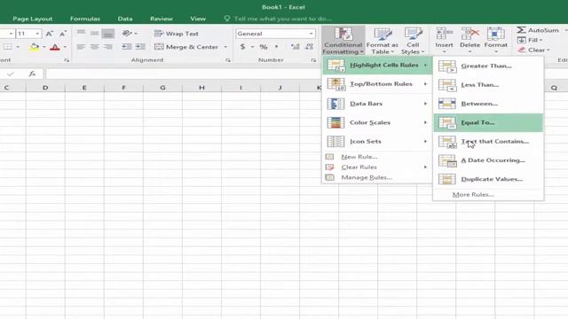
Task: Open Number format dialog launcher
Action: pos(313,60)
